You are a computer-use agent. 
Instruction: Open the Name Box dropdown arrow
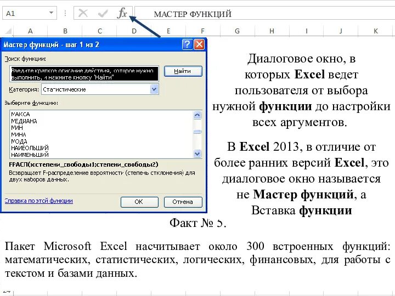pyautogui.click(x=52, y=13)
